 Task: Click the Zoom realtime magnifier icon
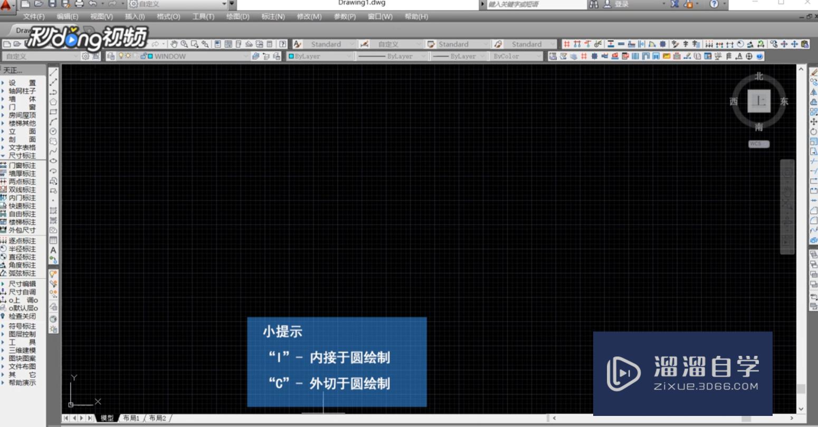(x=184, y=44)
